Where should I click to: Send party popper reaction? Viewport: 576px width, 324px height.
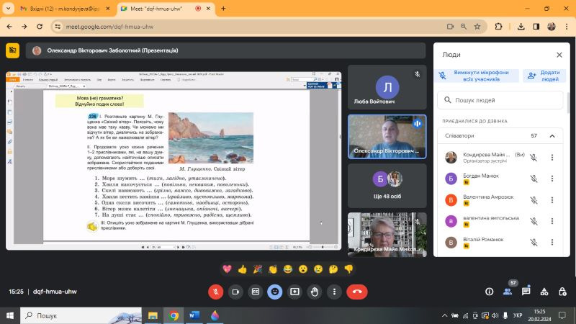tap(258, 269)
